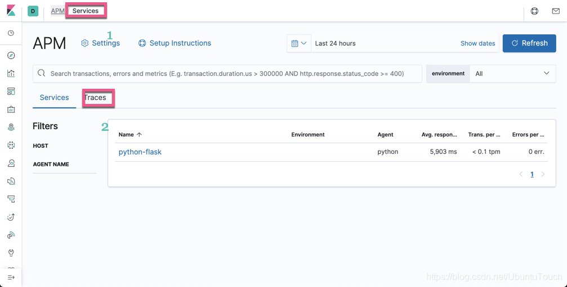Click APM breadcrumb link

(57, 11)
